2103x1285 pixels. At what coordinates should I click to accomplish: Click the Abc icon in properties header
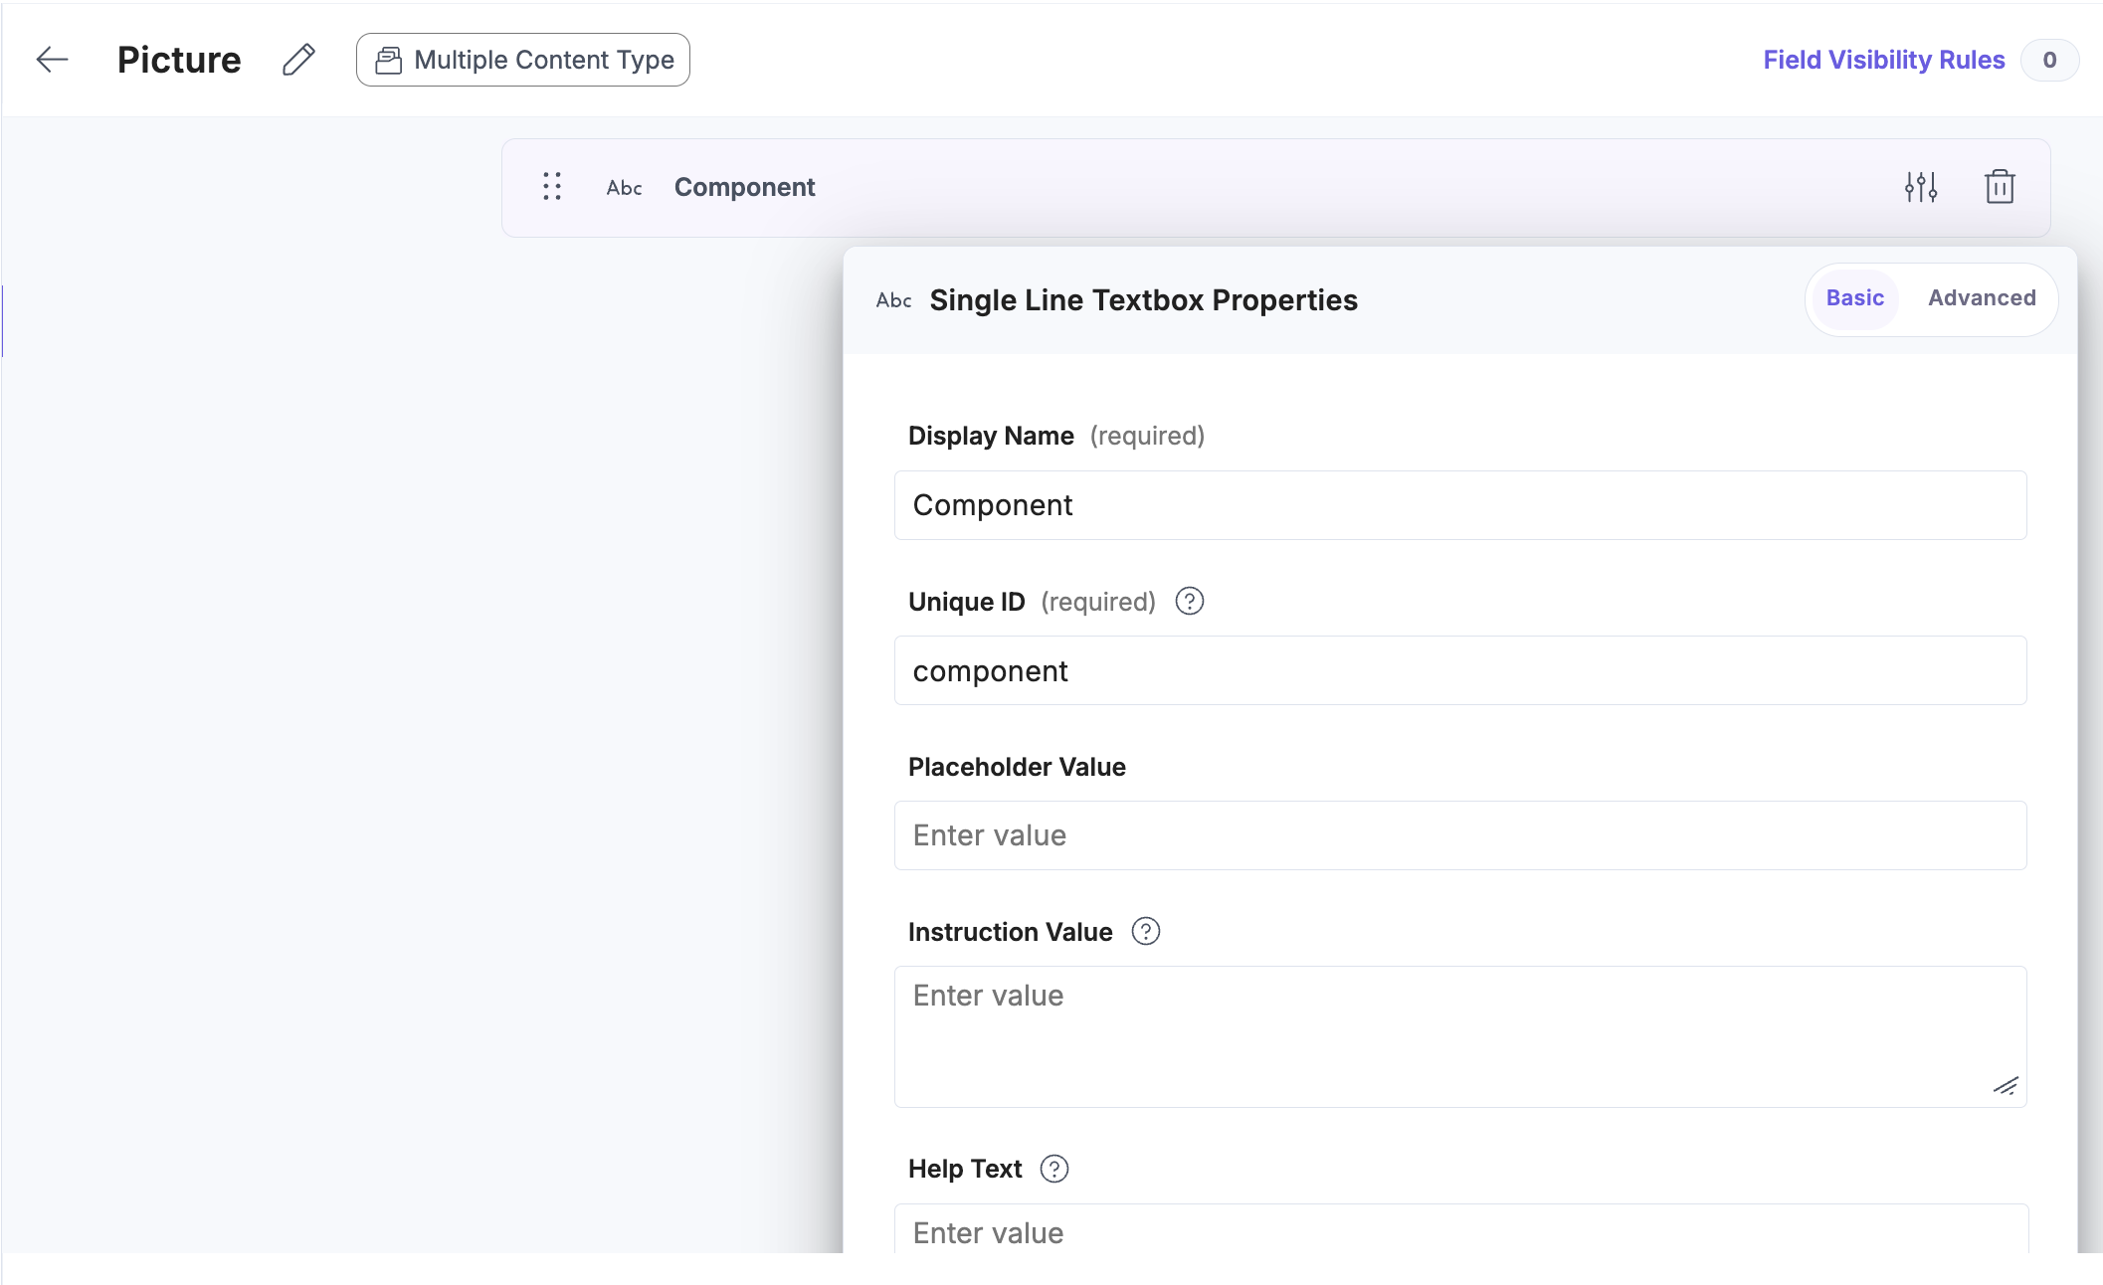893,300
